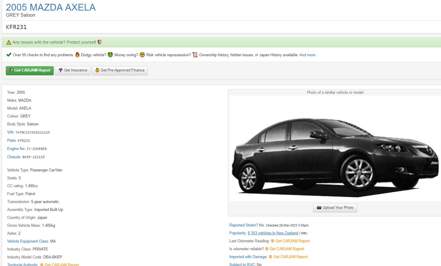Click the 'Chassis:' label link
Image resolution: width=441 pixels, height=266 pixels.
[x=14, y=157]
